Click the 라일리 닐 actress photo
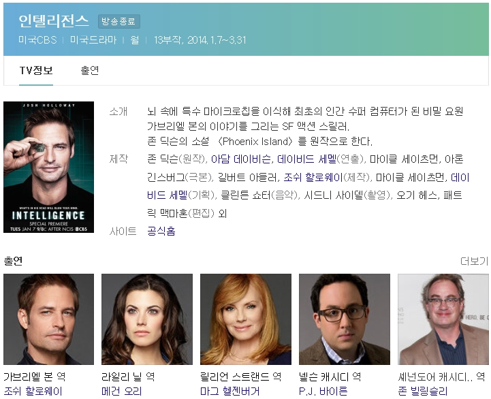This screenshot has height=399, width=491. 147,319
